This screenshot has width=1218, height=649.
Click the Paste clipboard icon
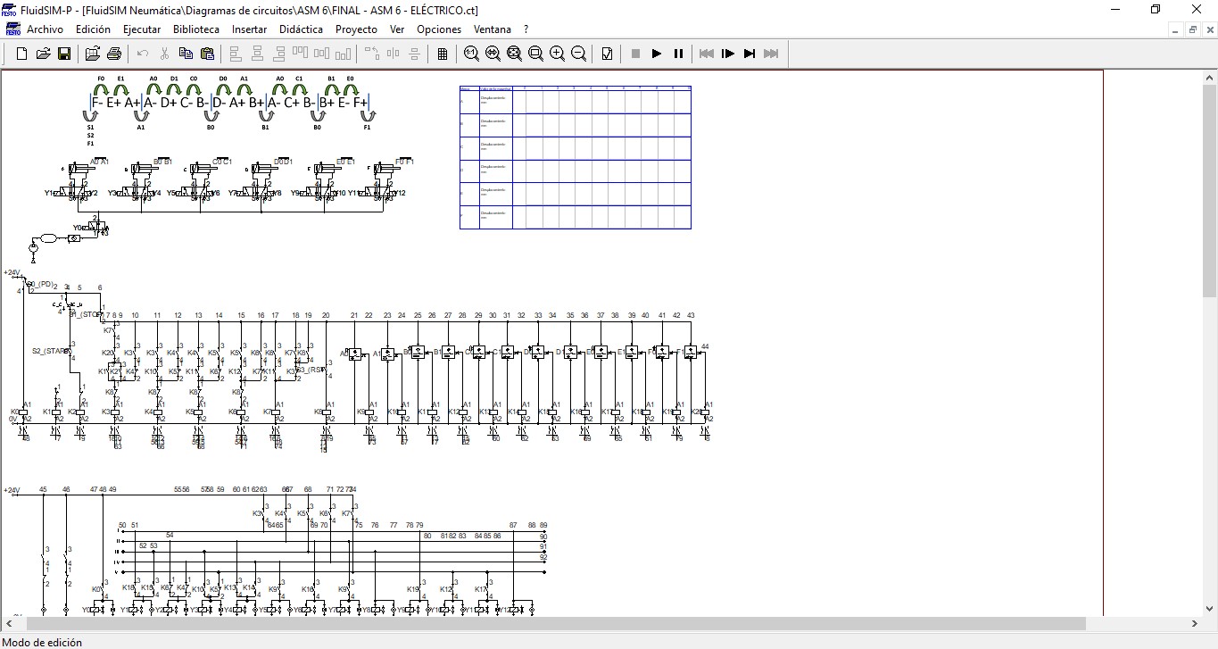pos(207,54)
